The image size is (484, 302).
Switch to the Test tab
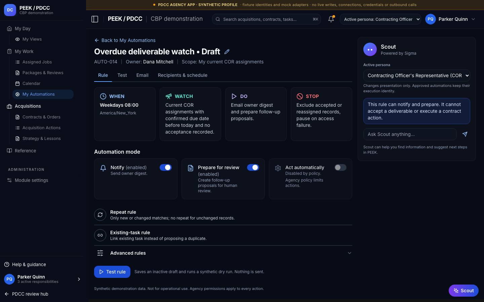[122, 75]
